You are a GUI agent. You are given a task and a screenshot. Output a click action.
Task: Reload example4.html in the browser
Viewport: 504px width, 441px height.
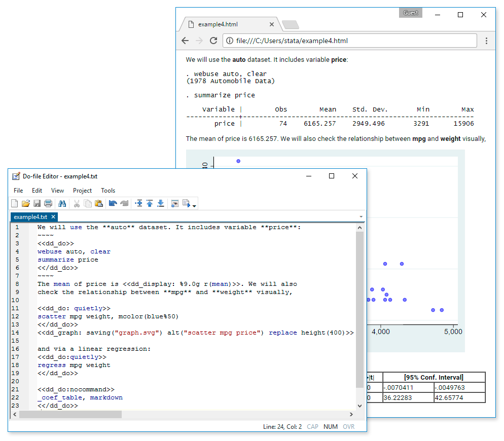click(213, 41)
